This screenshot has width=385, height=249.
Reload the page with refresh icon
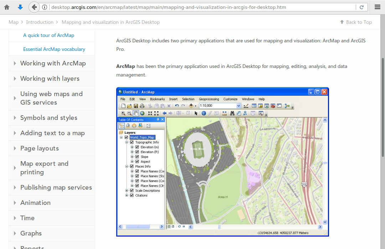[x=362, y=7]
